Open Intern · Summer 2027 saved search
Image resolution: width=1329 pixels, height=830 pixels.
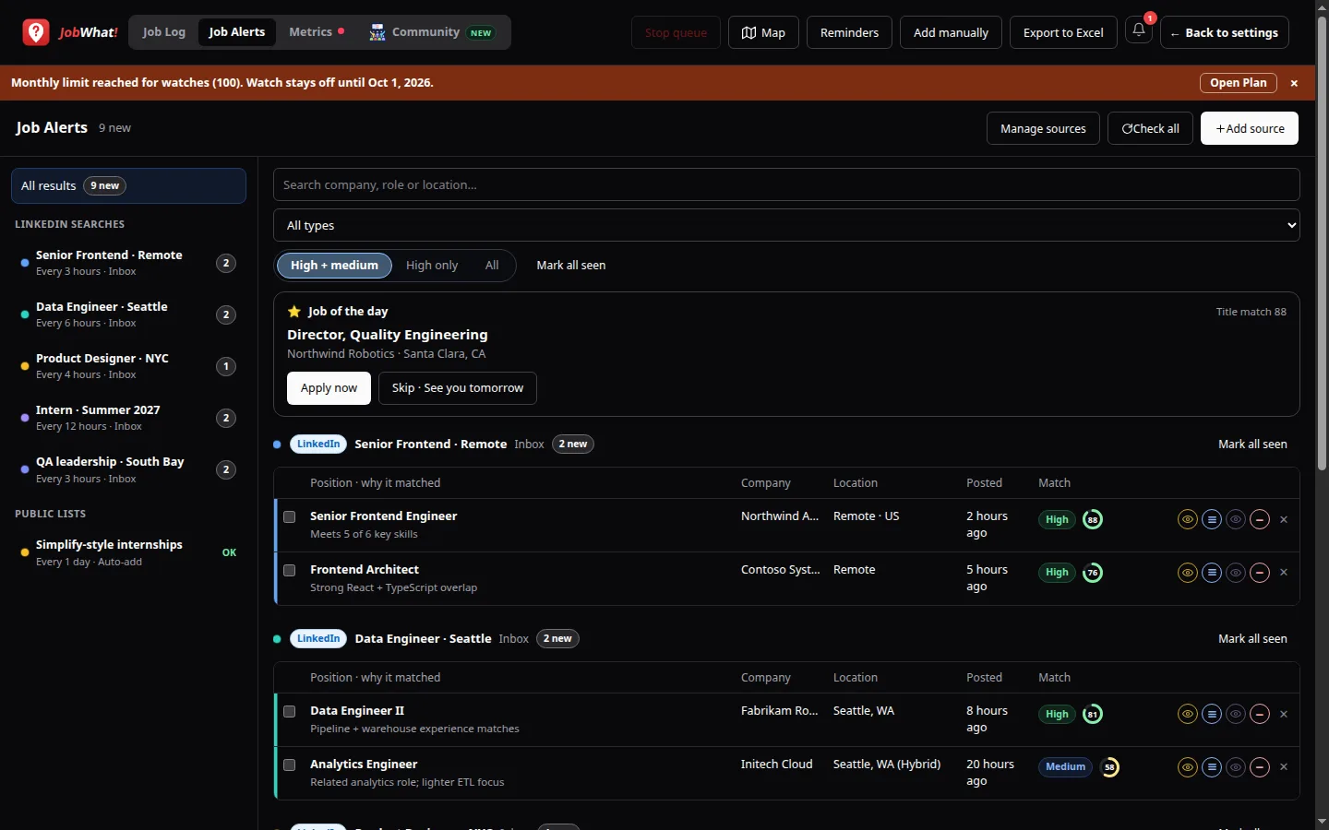pos(128,418)
